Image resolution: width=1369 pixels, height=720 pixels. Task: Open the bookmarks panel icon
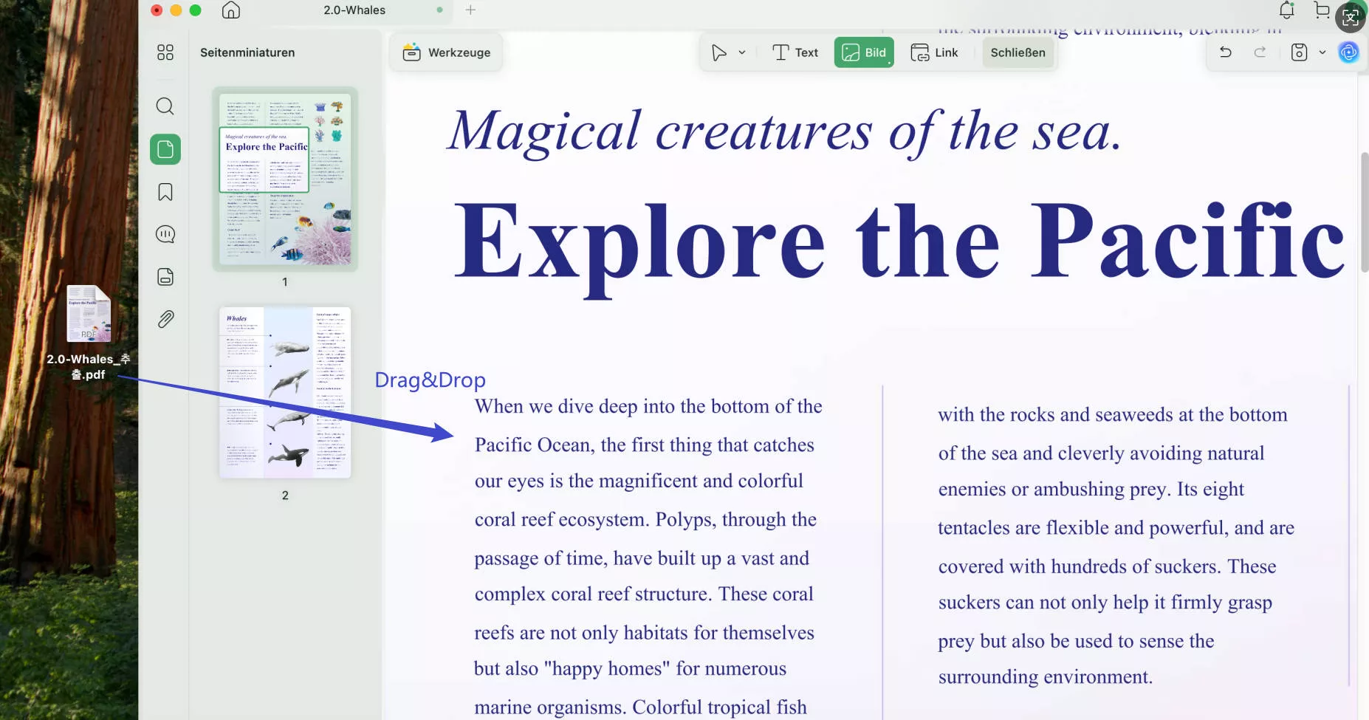pos(165,192)
